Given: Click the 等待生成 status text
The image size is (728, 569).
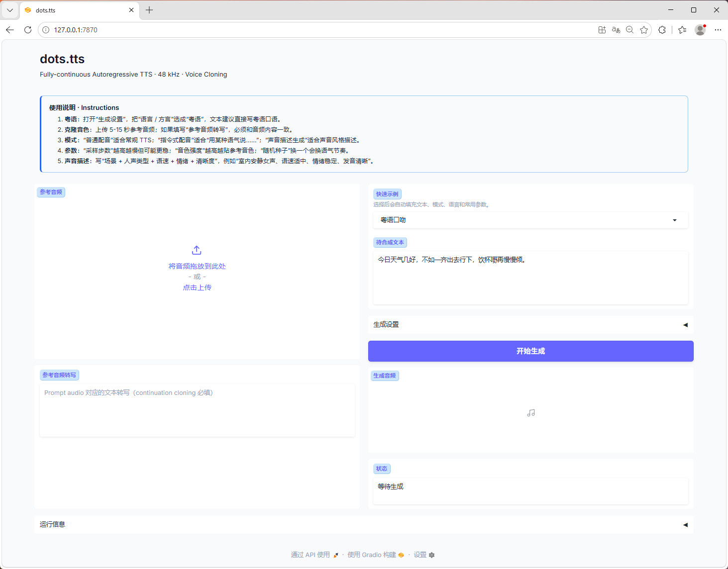Looking at the screenshot, I should 391,486.
